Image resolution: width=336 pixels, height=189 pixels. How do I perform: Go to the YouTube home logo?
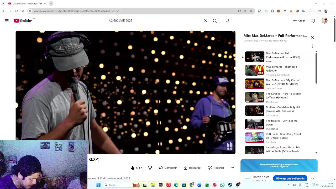pos(23,21)
